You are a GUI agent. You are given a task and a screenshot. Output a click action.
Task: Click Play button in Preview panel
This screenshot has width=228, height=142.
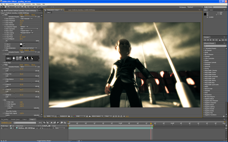[211, 40]
